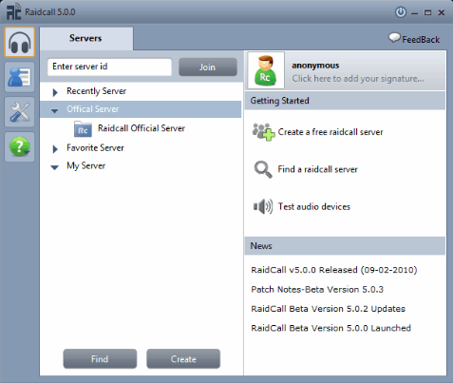The image size is (453, 383).
Task: Open the green question mark help icon
Action: (x=20, y=146)
